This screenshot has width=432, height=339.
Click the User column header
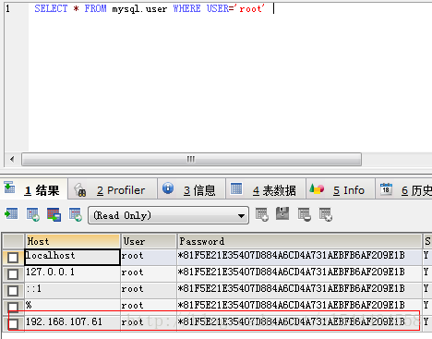(x=149, y=241)
